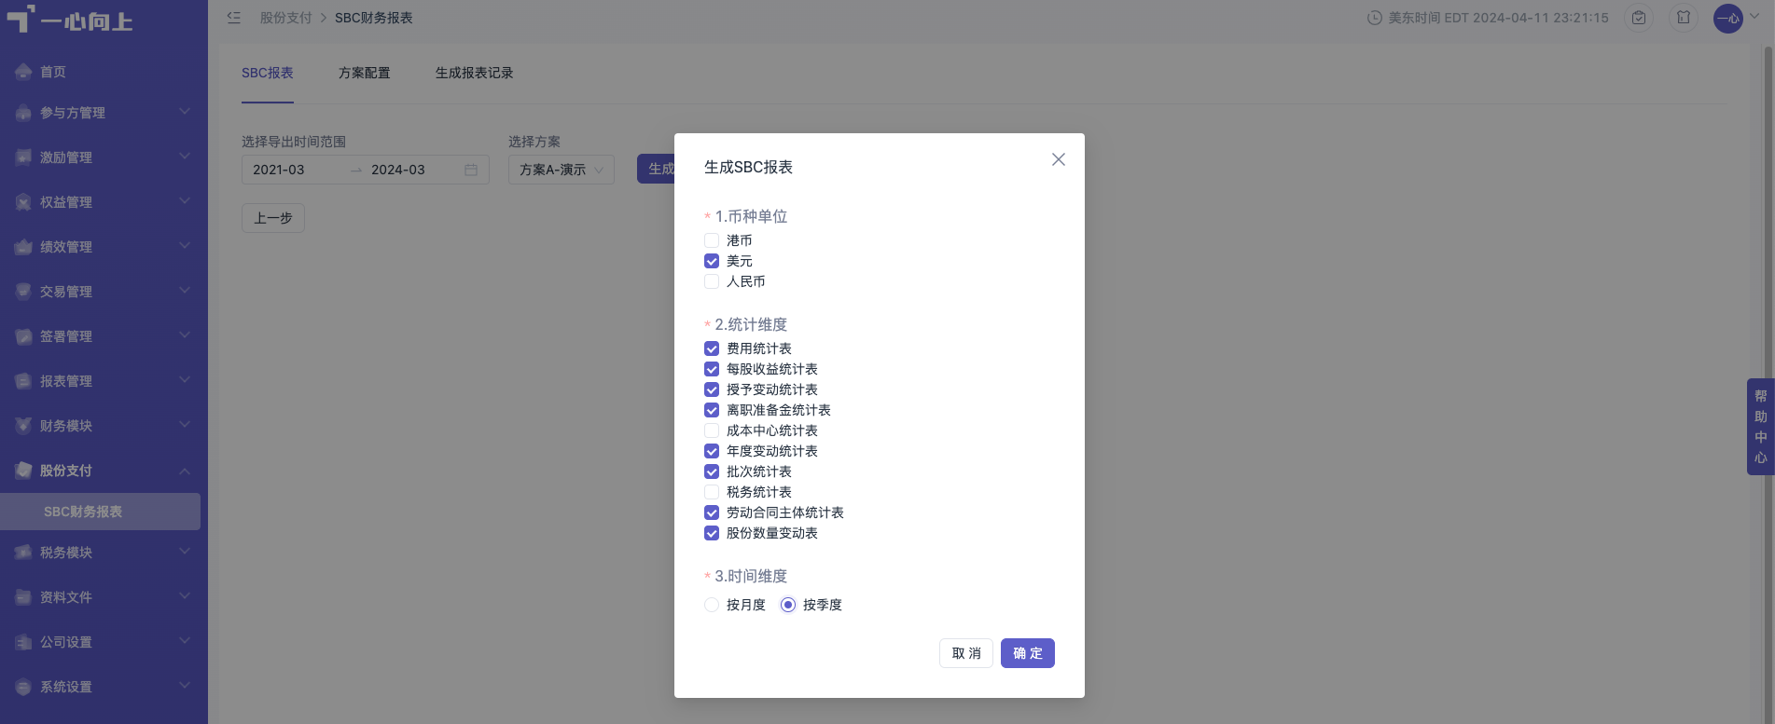Click the 激励管理 sidebar icon

pyautogui.click(x=23, y=157)
